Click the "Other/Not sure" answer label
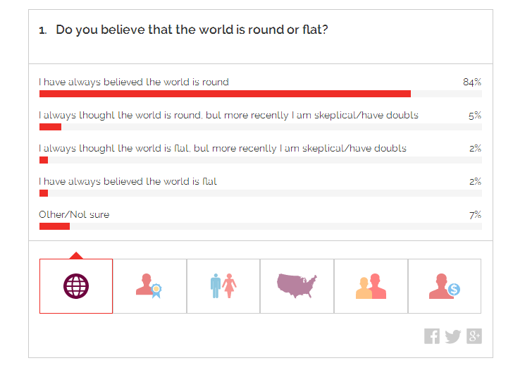 coord(74,214)
